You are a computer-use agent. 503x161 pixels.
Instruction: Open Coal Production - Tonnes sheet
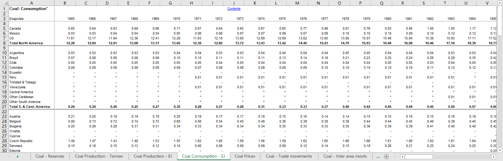(99, 156)
